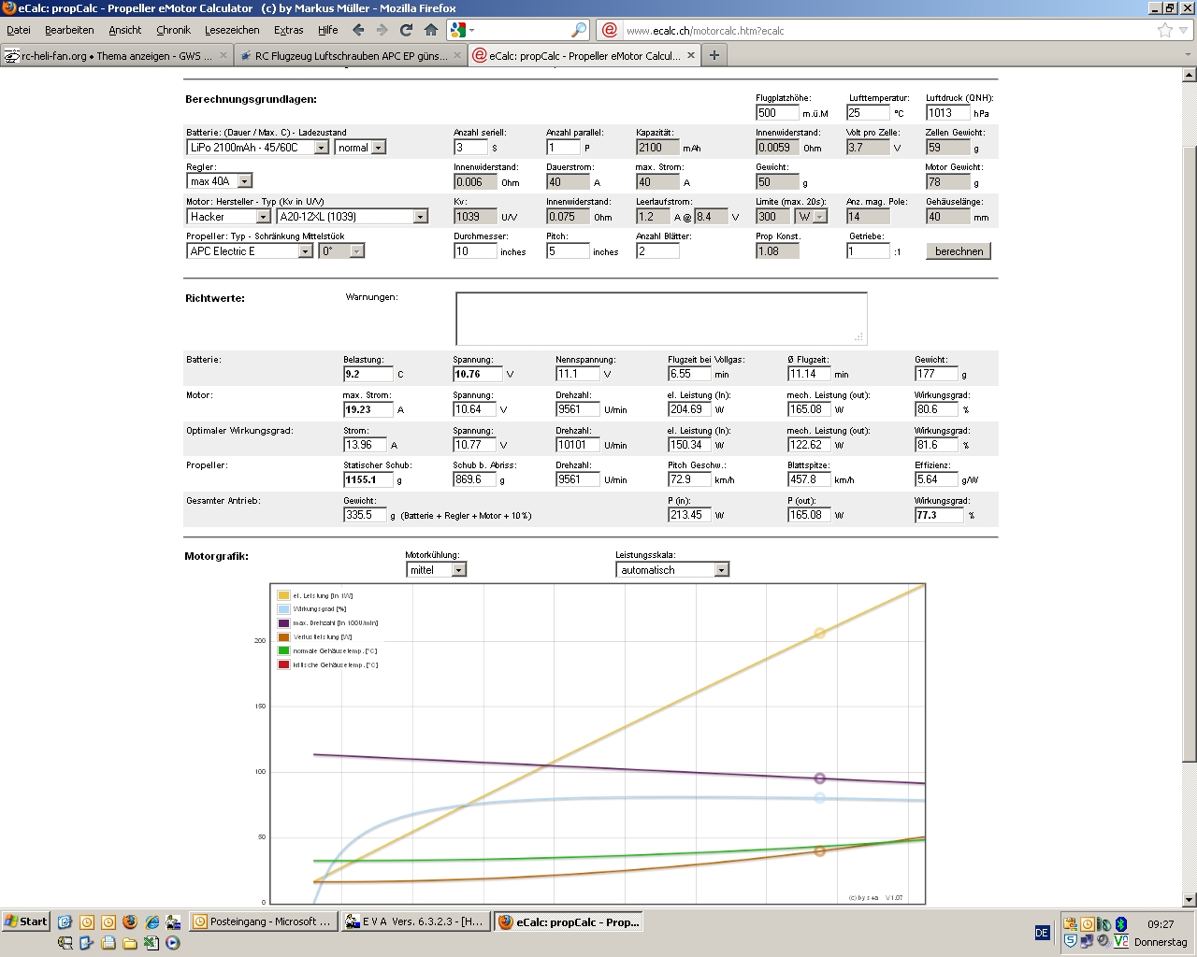Click the berechnen button
This screenshot has height=957, width=1197.
tap(959, 251)
